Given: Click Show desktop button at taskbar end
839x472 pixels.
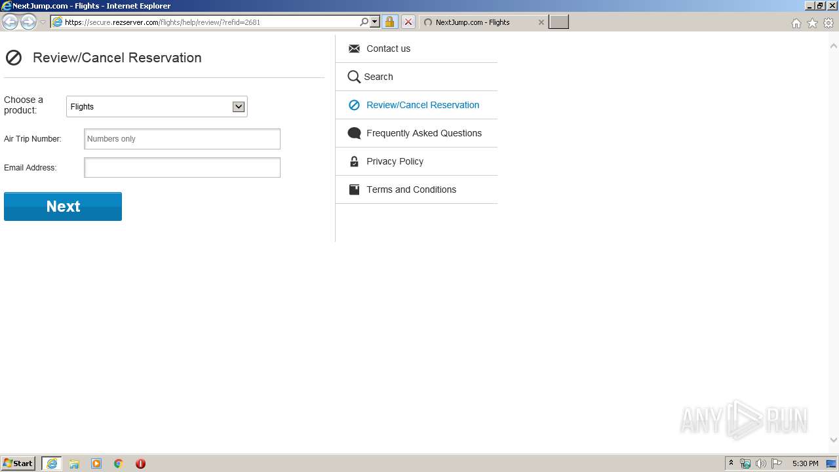Looking at the screenshot, I should [x=830, y=463].
